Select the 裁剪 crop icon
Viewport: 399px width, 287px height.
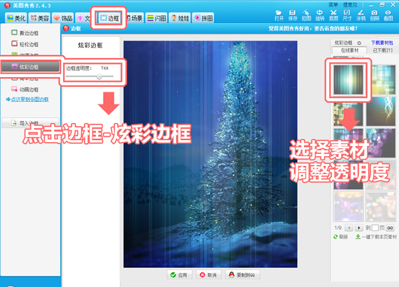pos(334,15)
